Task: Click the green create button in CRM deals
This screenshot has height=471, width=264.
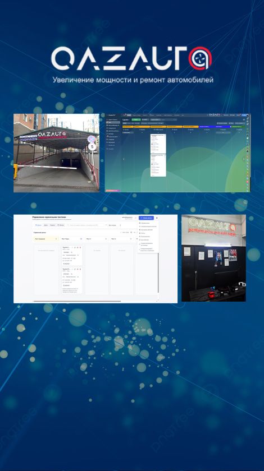Action: (136, 119)
